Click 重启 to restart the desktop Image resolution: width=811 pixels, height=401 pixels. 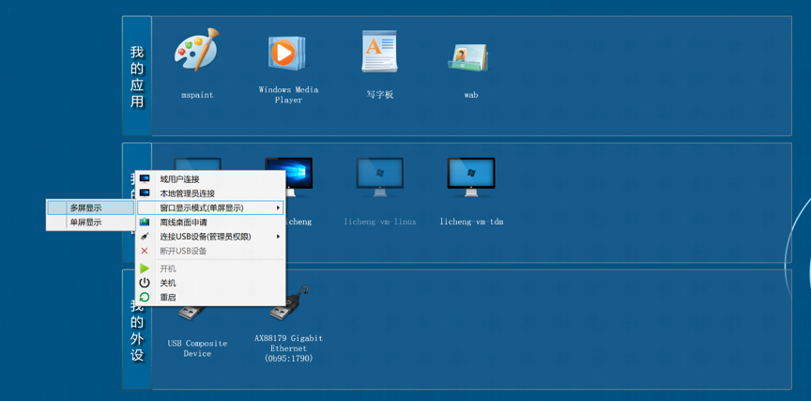coord(168,297)
